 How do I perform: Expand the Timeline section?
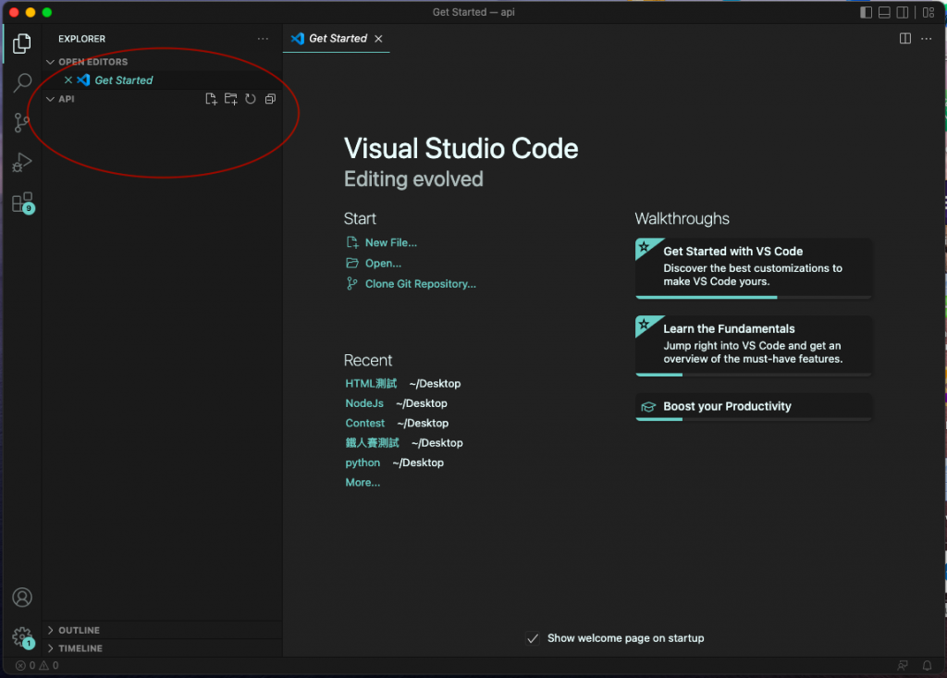[x=51, y=648]
